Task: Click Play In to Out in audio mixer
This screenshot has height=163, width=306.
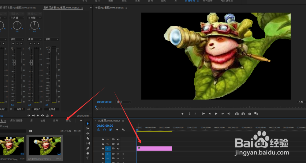Action: [x=43, y=115]
